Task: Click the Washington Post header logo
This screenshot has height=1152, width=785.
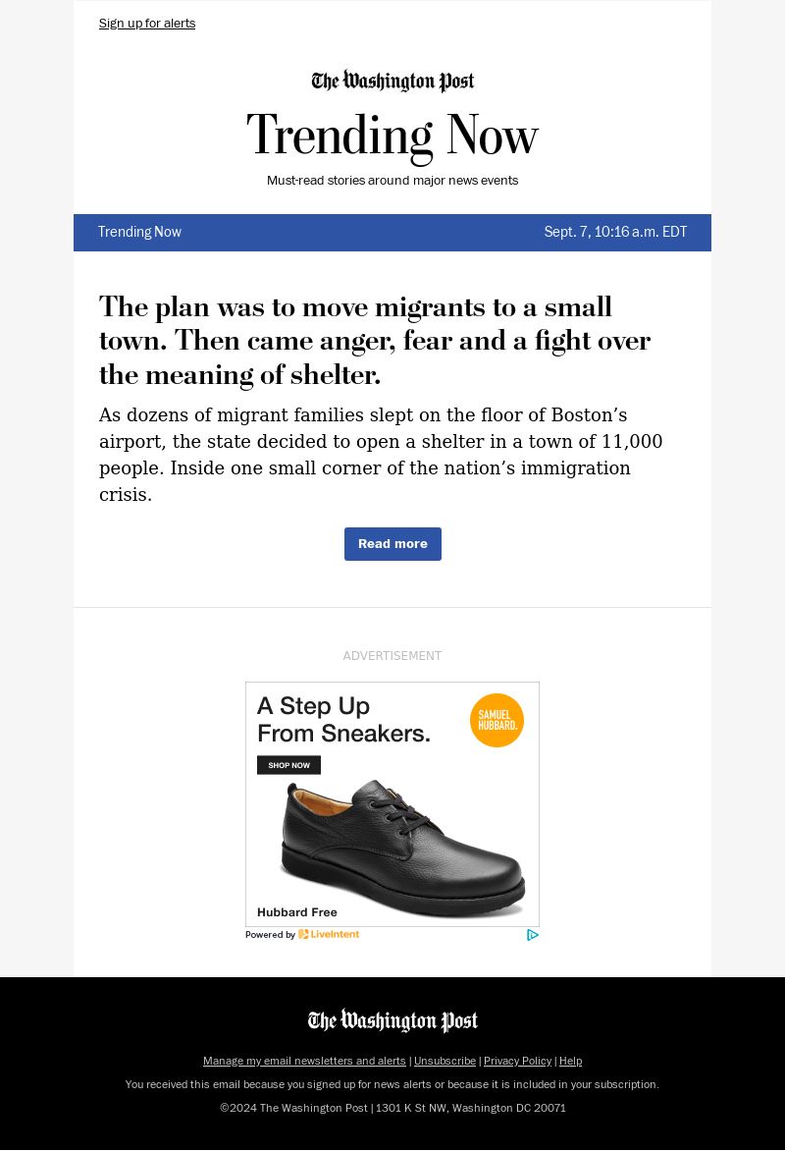Action: click(x=392, y=82)
